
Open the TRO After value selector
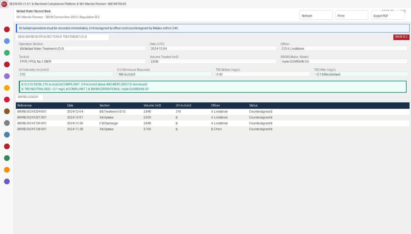coord(361,74)
